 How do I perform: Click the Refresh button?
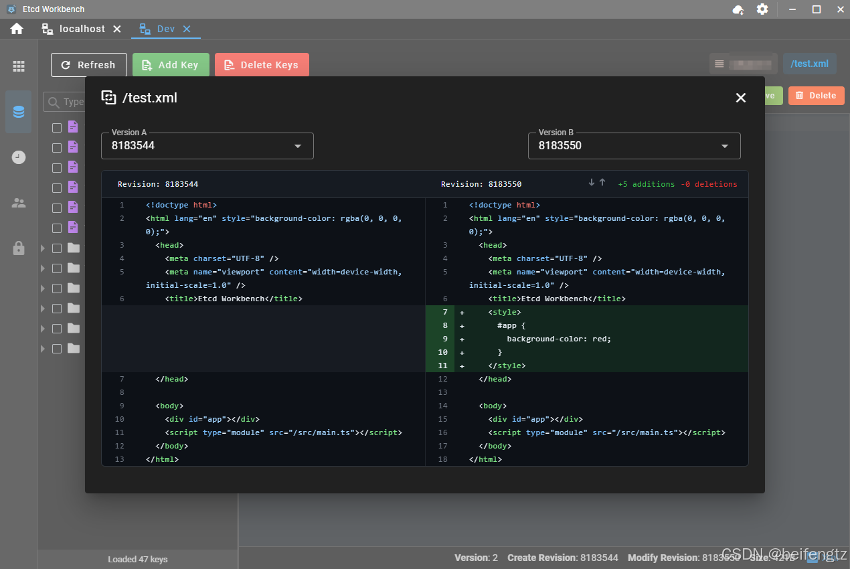point(89,65)
